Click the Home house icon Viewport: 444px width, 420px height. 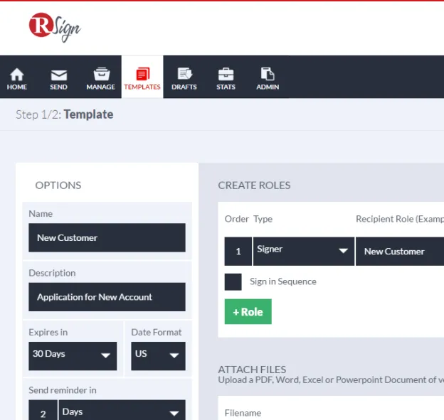coord(17,75)
